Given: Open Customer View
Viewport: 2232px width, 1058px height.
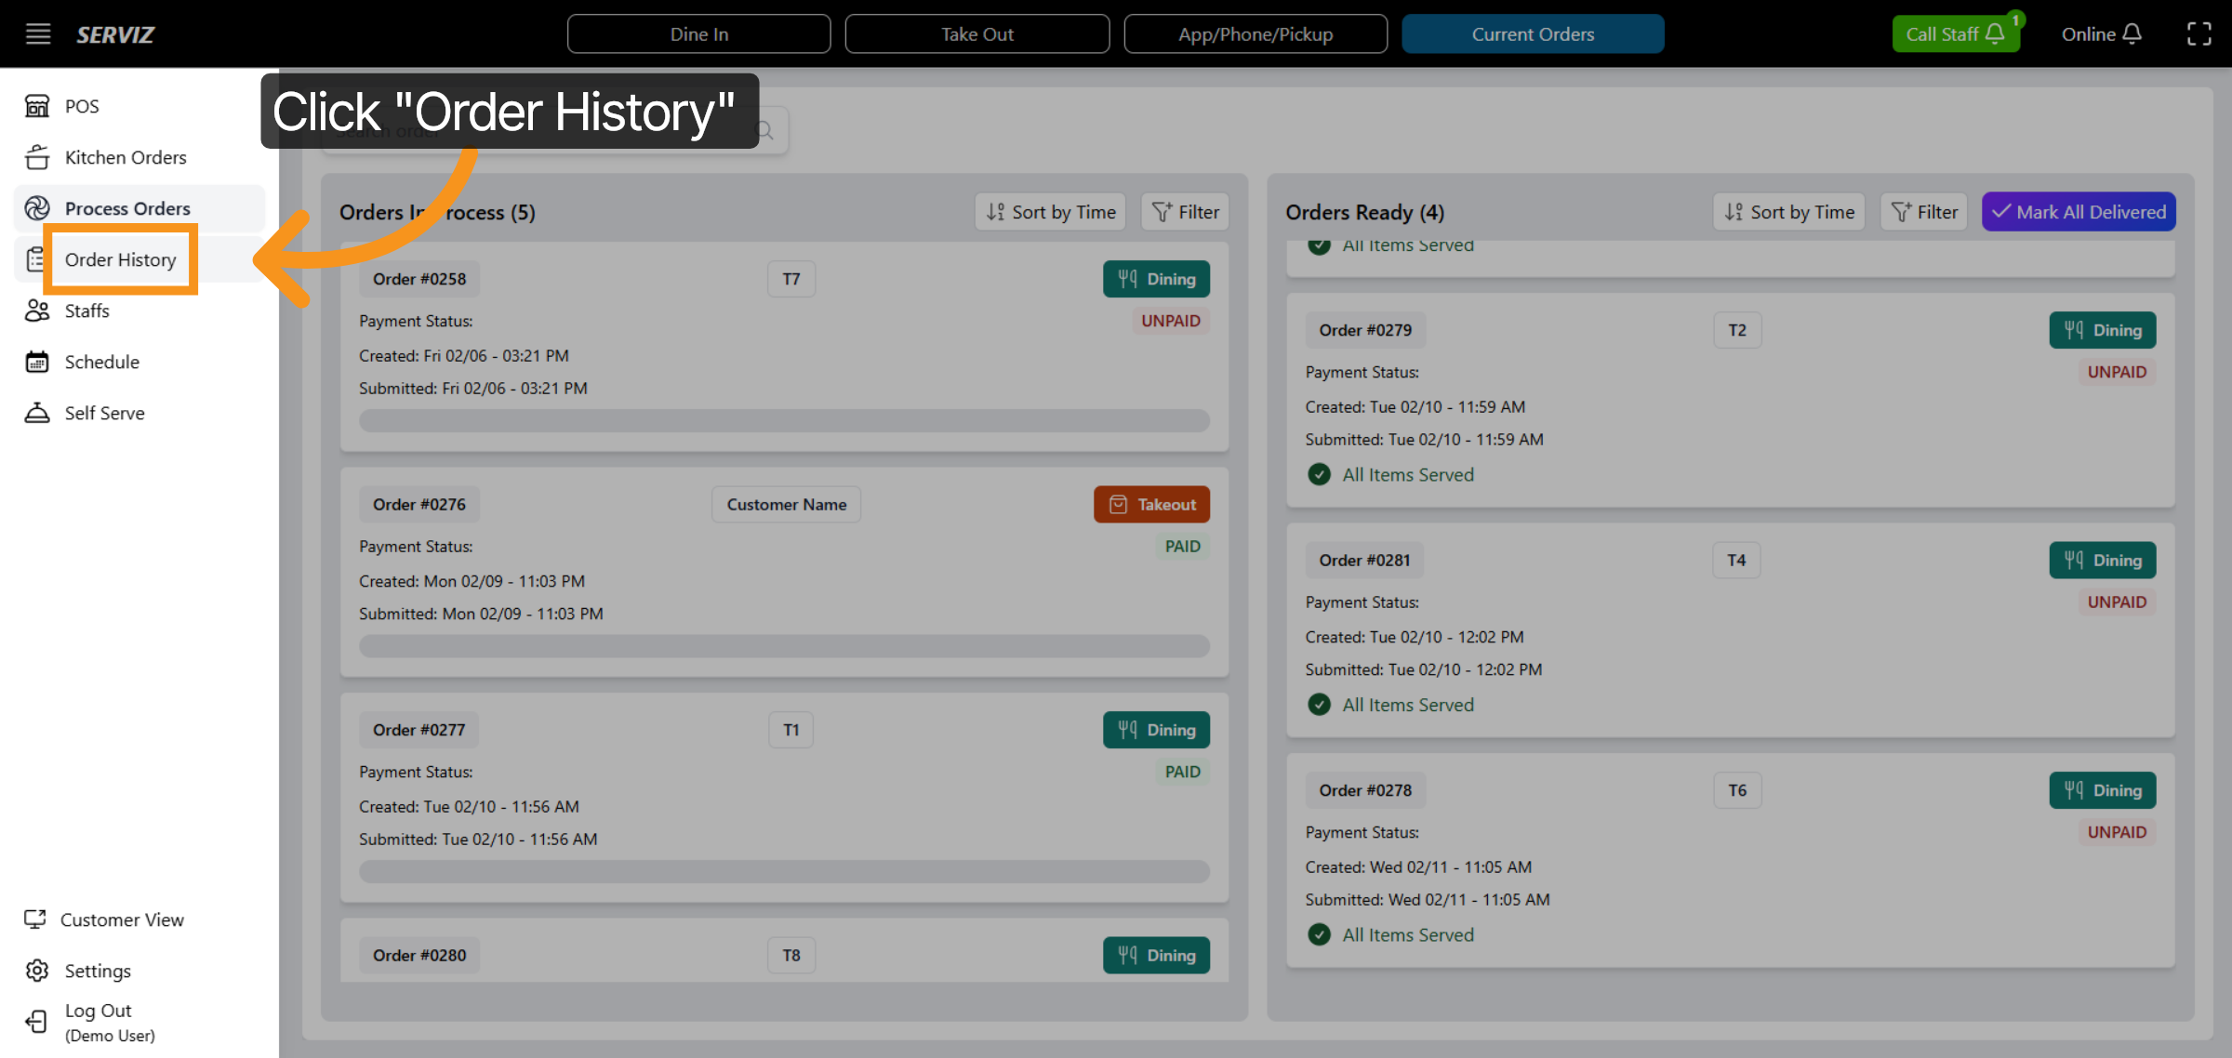Looking at the screenshot, I should tap(122, 919).
